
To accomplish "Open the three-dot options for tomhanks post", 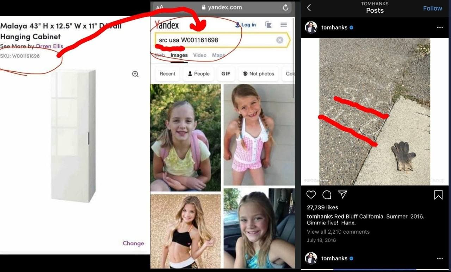I will 440,27.
